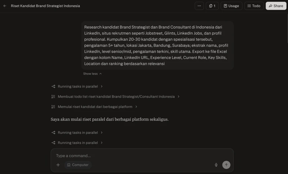The width and height of the screenshot is (288, 174).
Task: Click the branch icon on the last parallel task
Action: (x=53, y=143)
